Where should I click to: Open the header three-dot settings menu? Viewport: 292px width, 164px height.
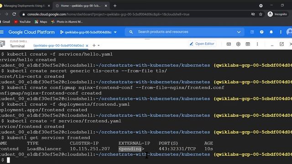[281, 32]
